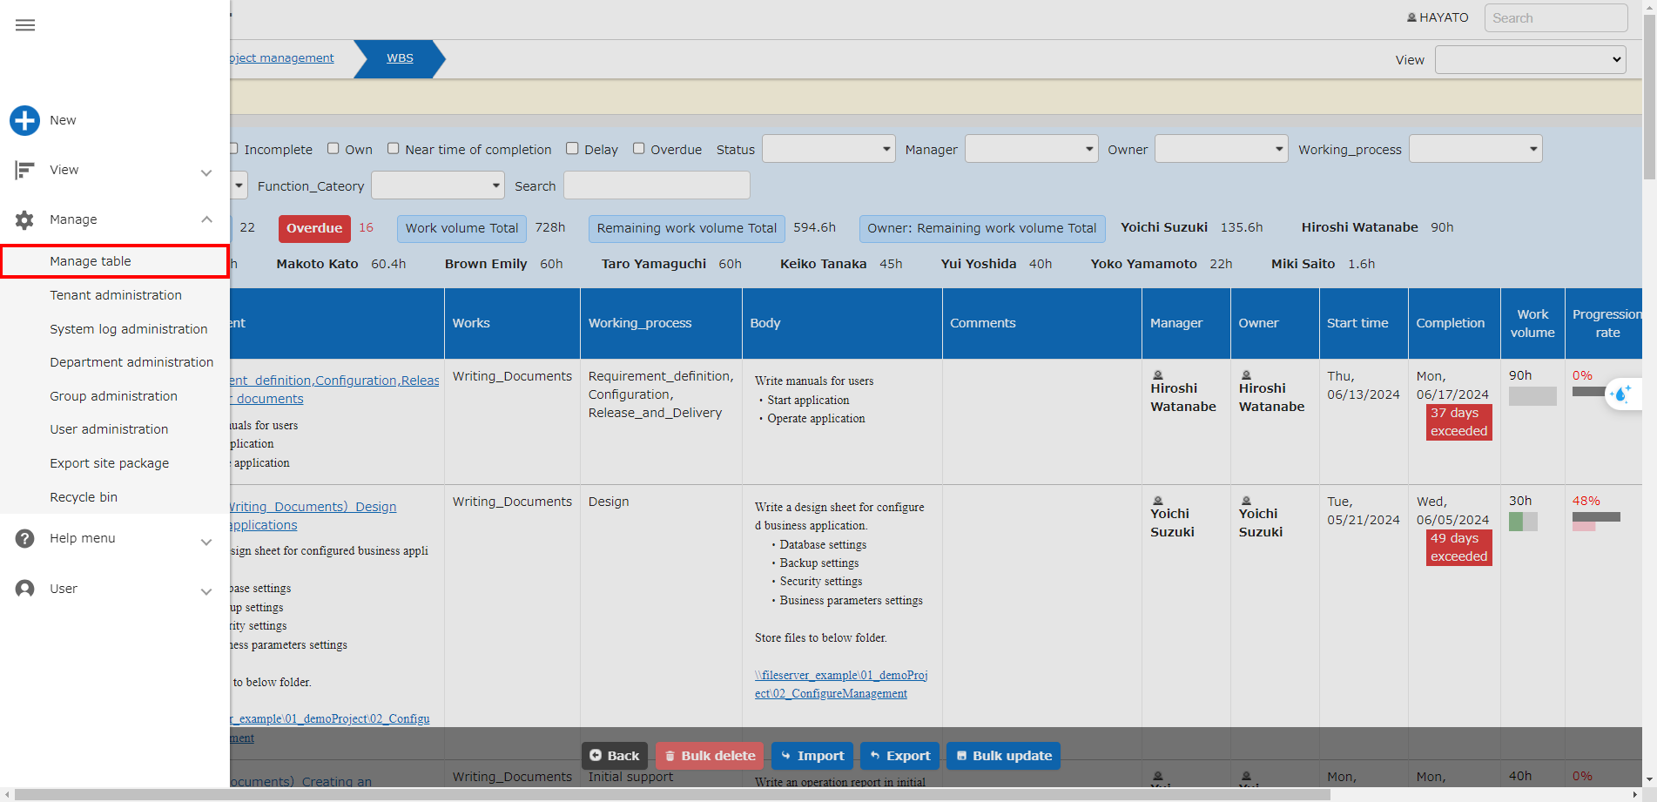Open the Function_Cateory filter dropdown

(437, 185)
